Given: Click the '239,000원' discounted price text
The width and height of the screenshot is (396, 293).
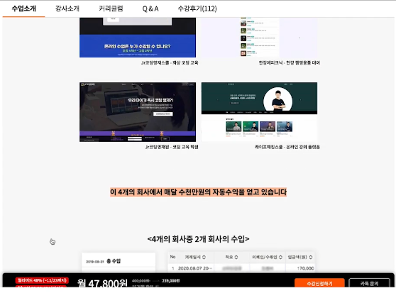Looking at the screenshot, I should pos(171,281).
